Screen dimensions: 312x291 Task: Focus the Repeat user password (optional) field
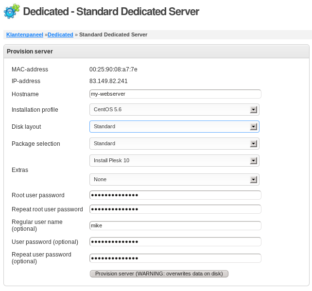click(175, 258)
